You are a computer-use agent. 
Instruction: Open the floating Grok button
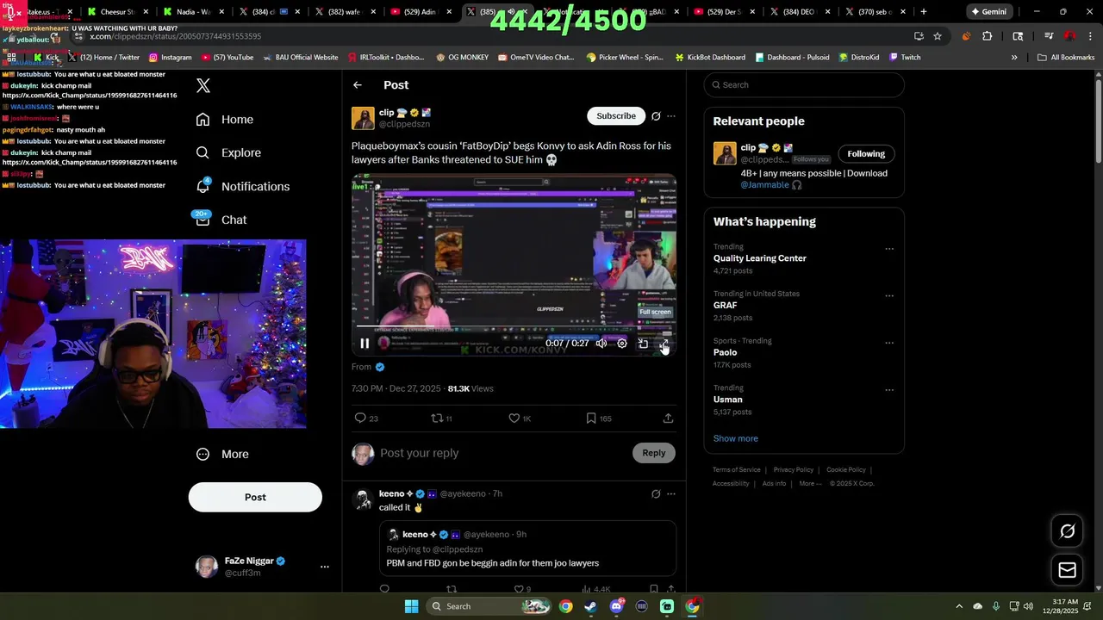[x=1067, y=531]
